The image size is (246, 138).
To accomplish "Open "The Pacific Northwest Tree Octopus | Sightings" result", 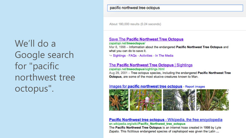I will tap(151, 65).
